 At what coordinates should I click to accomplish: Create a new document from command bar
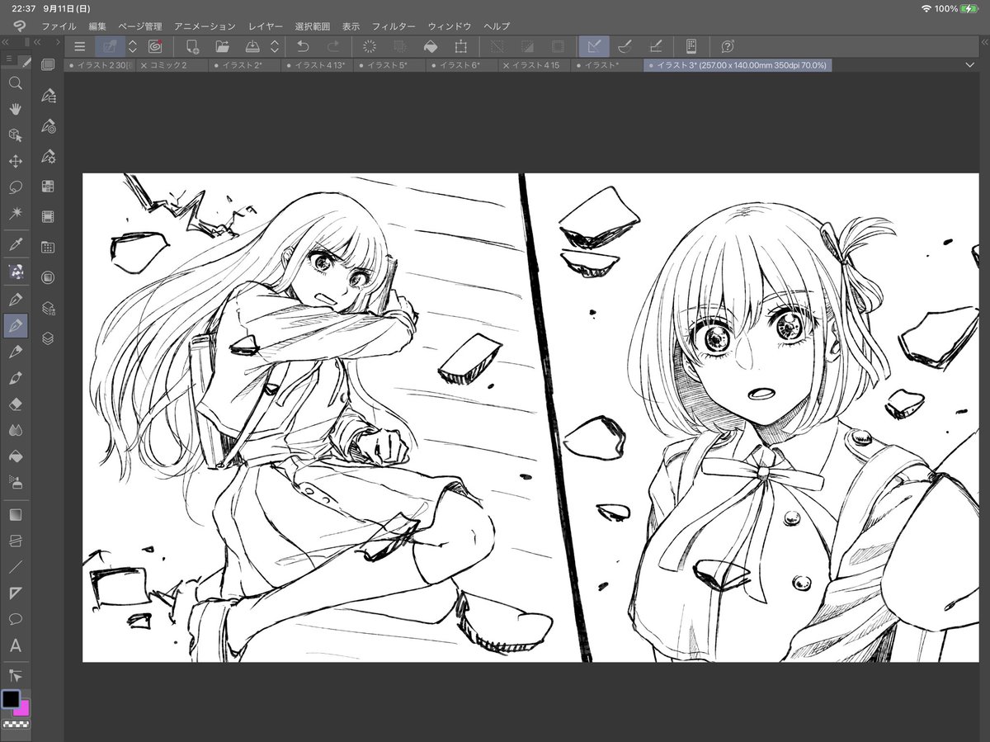193,46
